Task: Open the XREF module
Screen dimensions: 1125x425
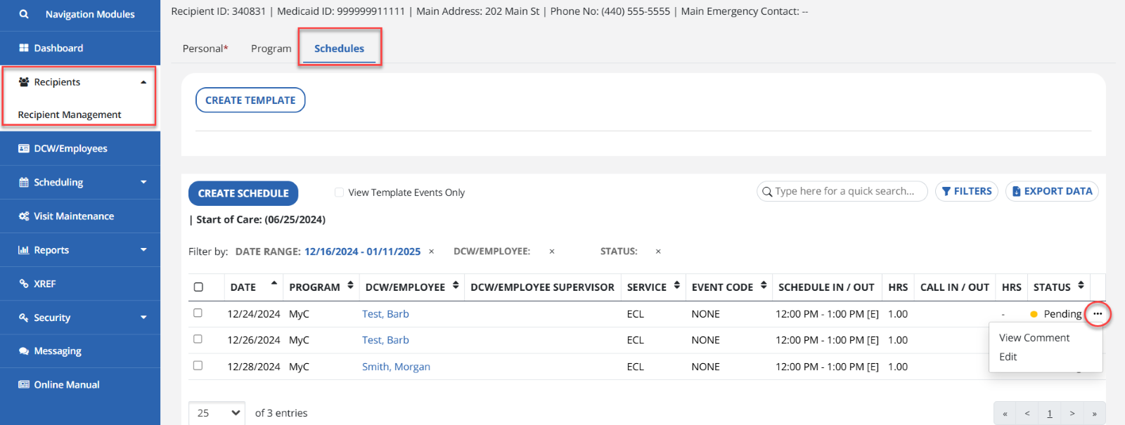Action: (44, 284)
